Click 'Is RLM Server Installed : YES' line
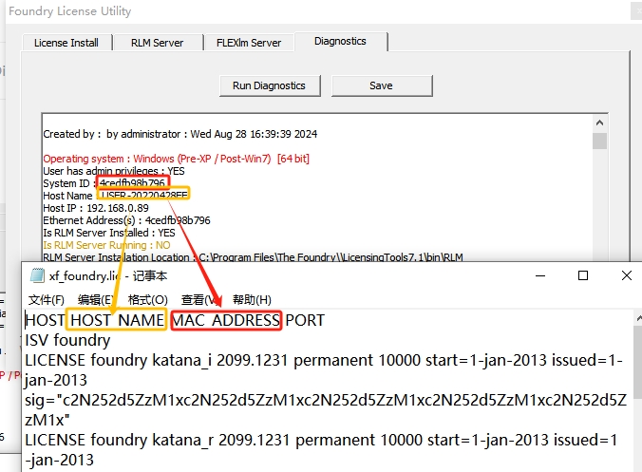The height and width of the screenshot is (472, 642). (109, 233)
